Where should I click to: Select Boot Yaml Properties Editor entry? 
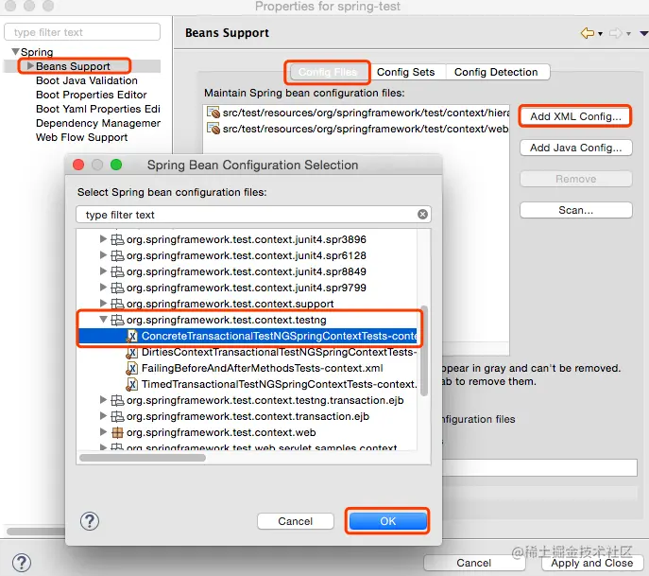[x=98, y=109]
